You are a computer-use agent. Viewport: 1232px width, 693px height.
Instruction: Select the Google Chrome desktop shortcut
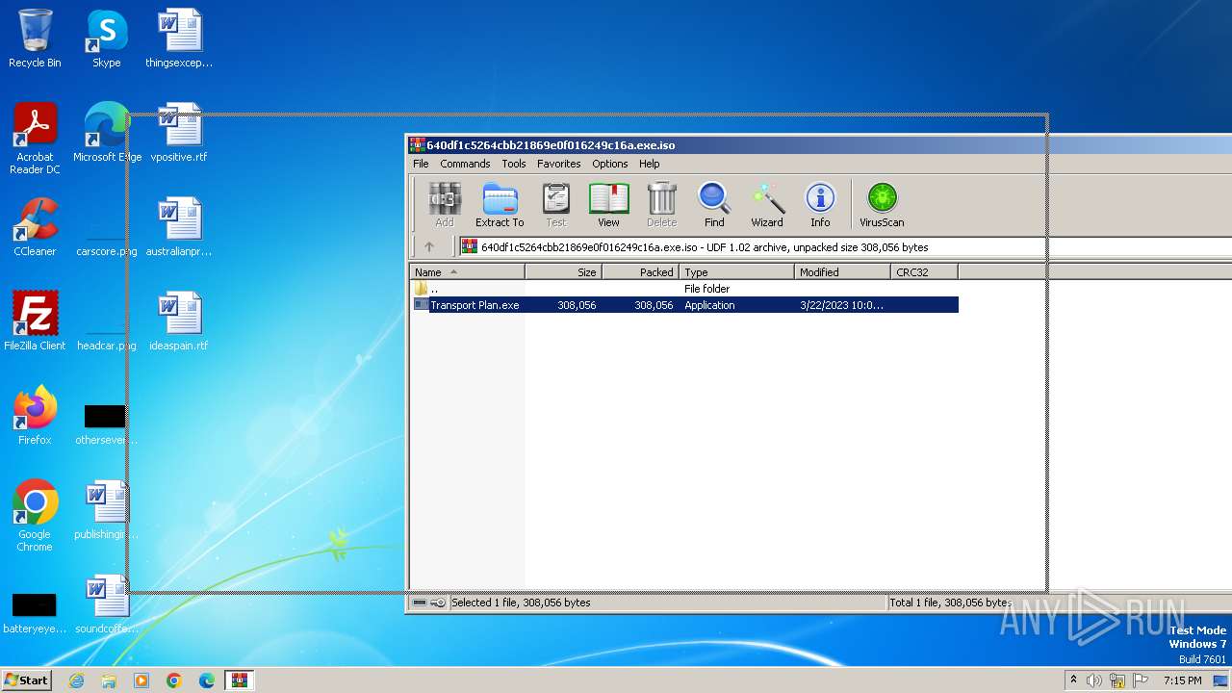click(35, 516)
